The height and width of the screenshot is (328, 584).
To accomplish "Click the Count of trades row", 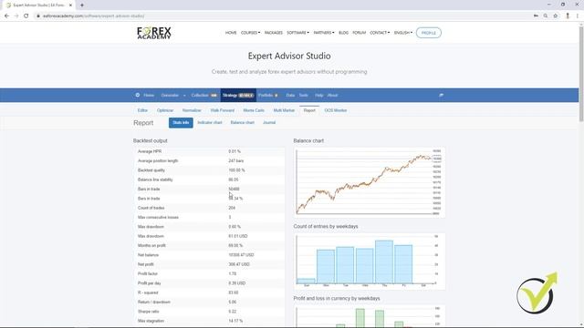I will 209,209.
